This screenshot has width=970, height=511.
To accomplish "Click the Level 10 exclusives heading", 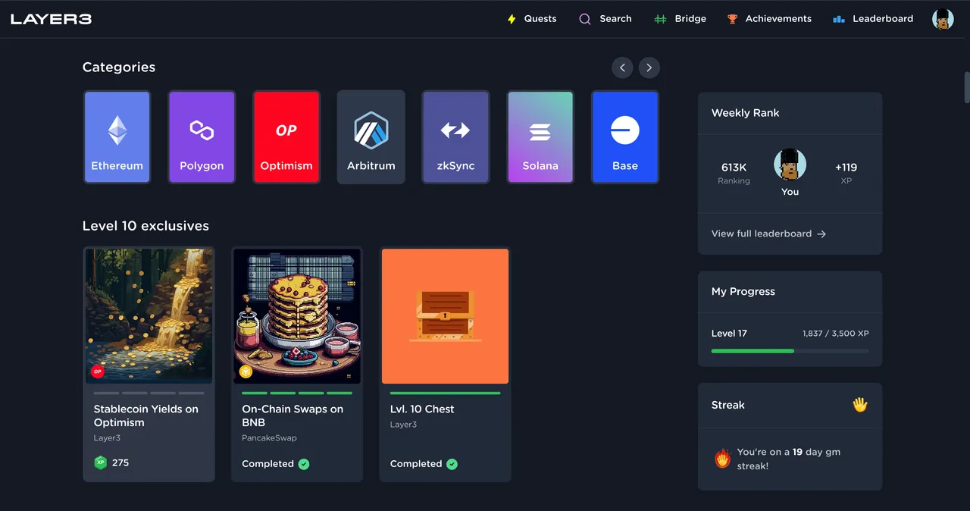I will (145, 226).
